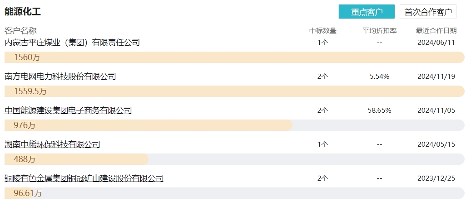The width and height of the screenshot is (471, 206).
Task: Open 铜陵有色金属集团铜冠矿山建设股份有限公司 link
Action: click(84, 178)
